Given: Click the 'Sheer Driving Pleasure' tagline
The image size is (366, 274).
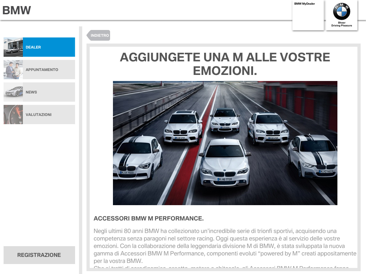Looking at the screenshot, I should coord(341,24).
